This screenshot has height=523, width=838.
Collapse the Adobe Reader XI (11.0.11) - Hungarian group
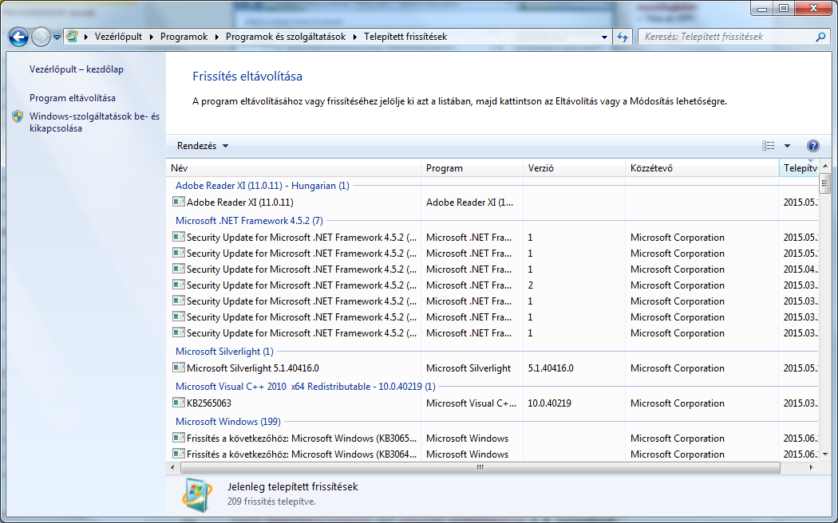click(x=262, y=186)
